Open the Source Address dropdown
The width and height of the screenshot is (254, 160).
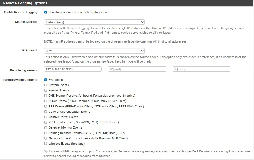(x=94, y=22)
